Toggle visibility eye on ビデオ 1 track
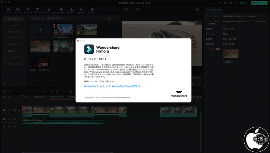 pos(19,110)
